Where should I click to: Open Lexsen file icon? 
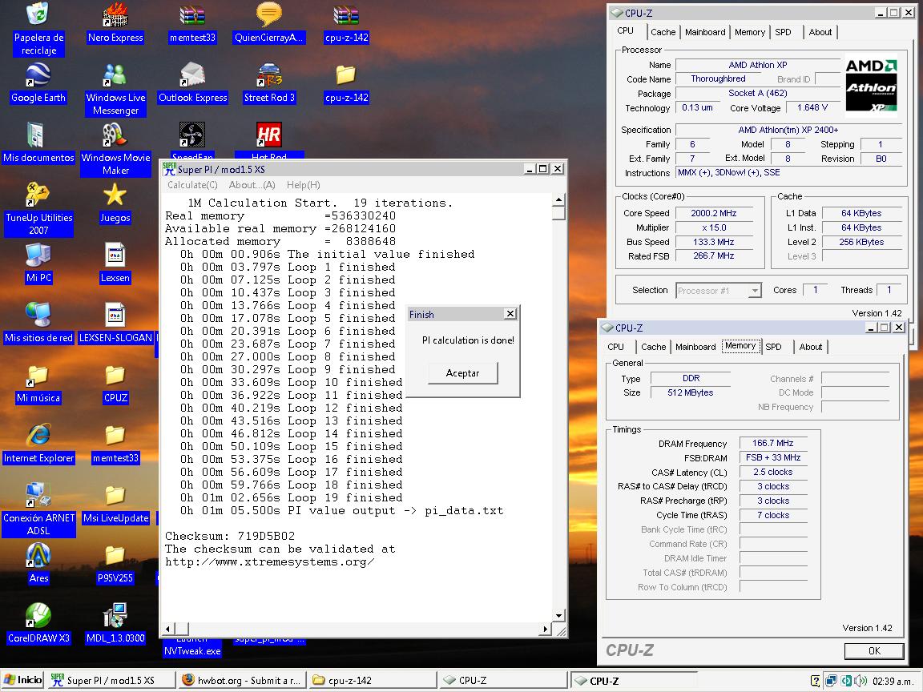(x=115, y=264)
